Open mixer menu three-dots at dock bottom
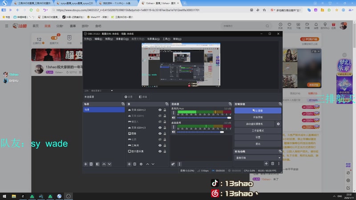Viewport: 356px width, 200px height. tap(179, 164)
